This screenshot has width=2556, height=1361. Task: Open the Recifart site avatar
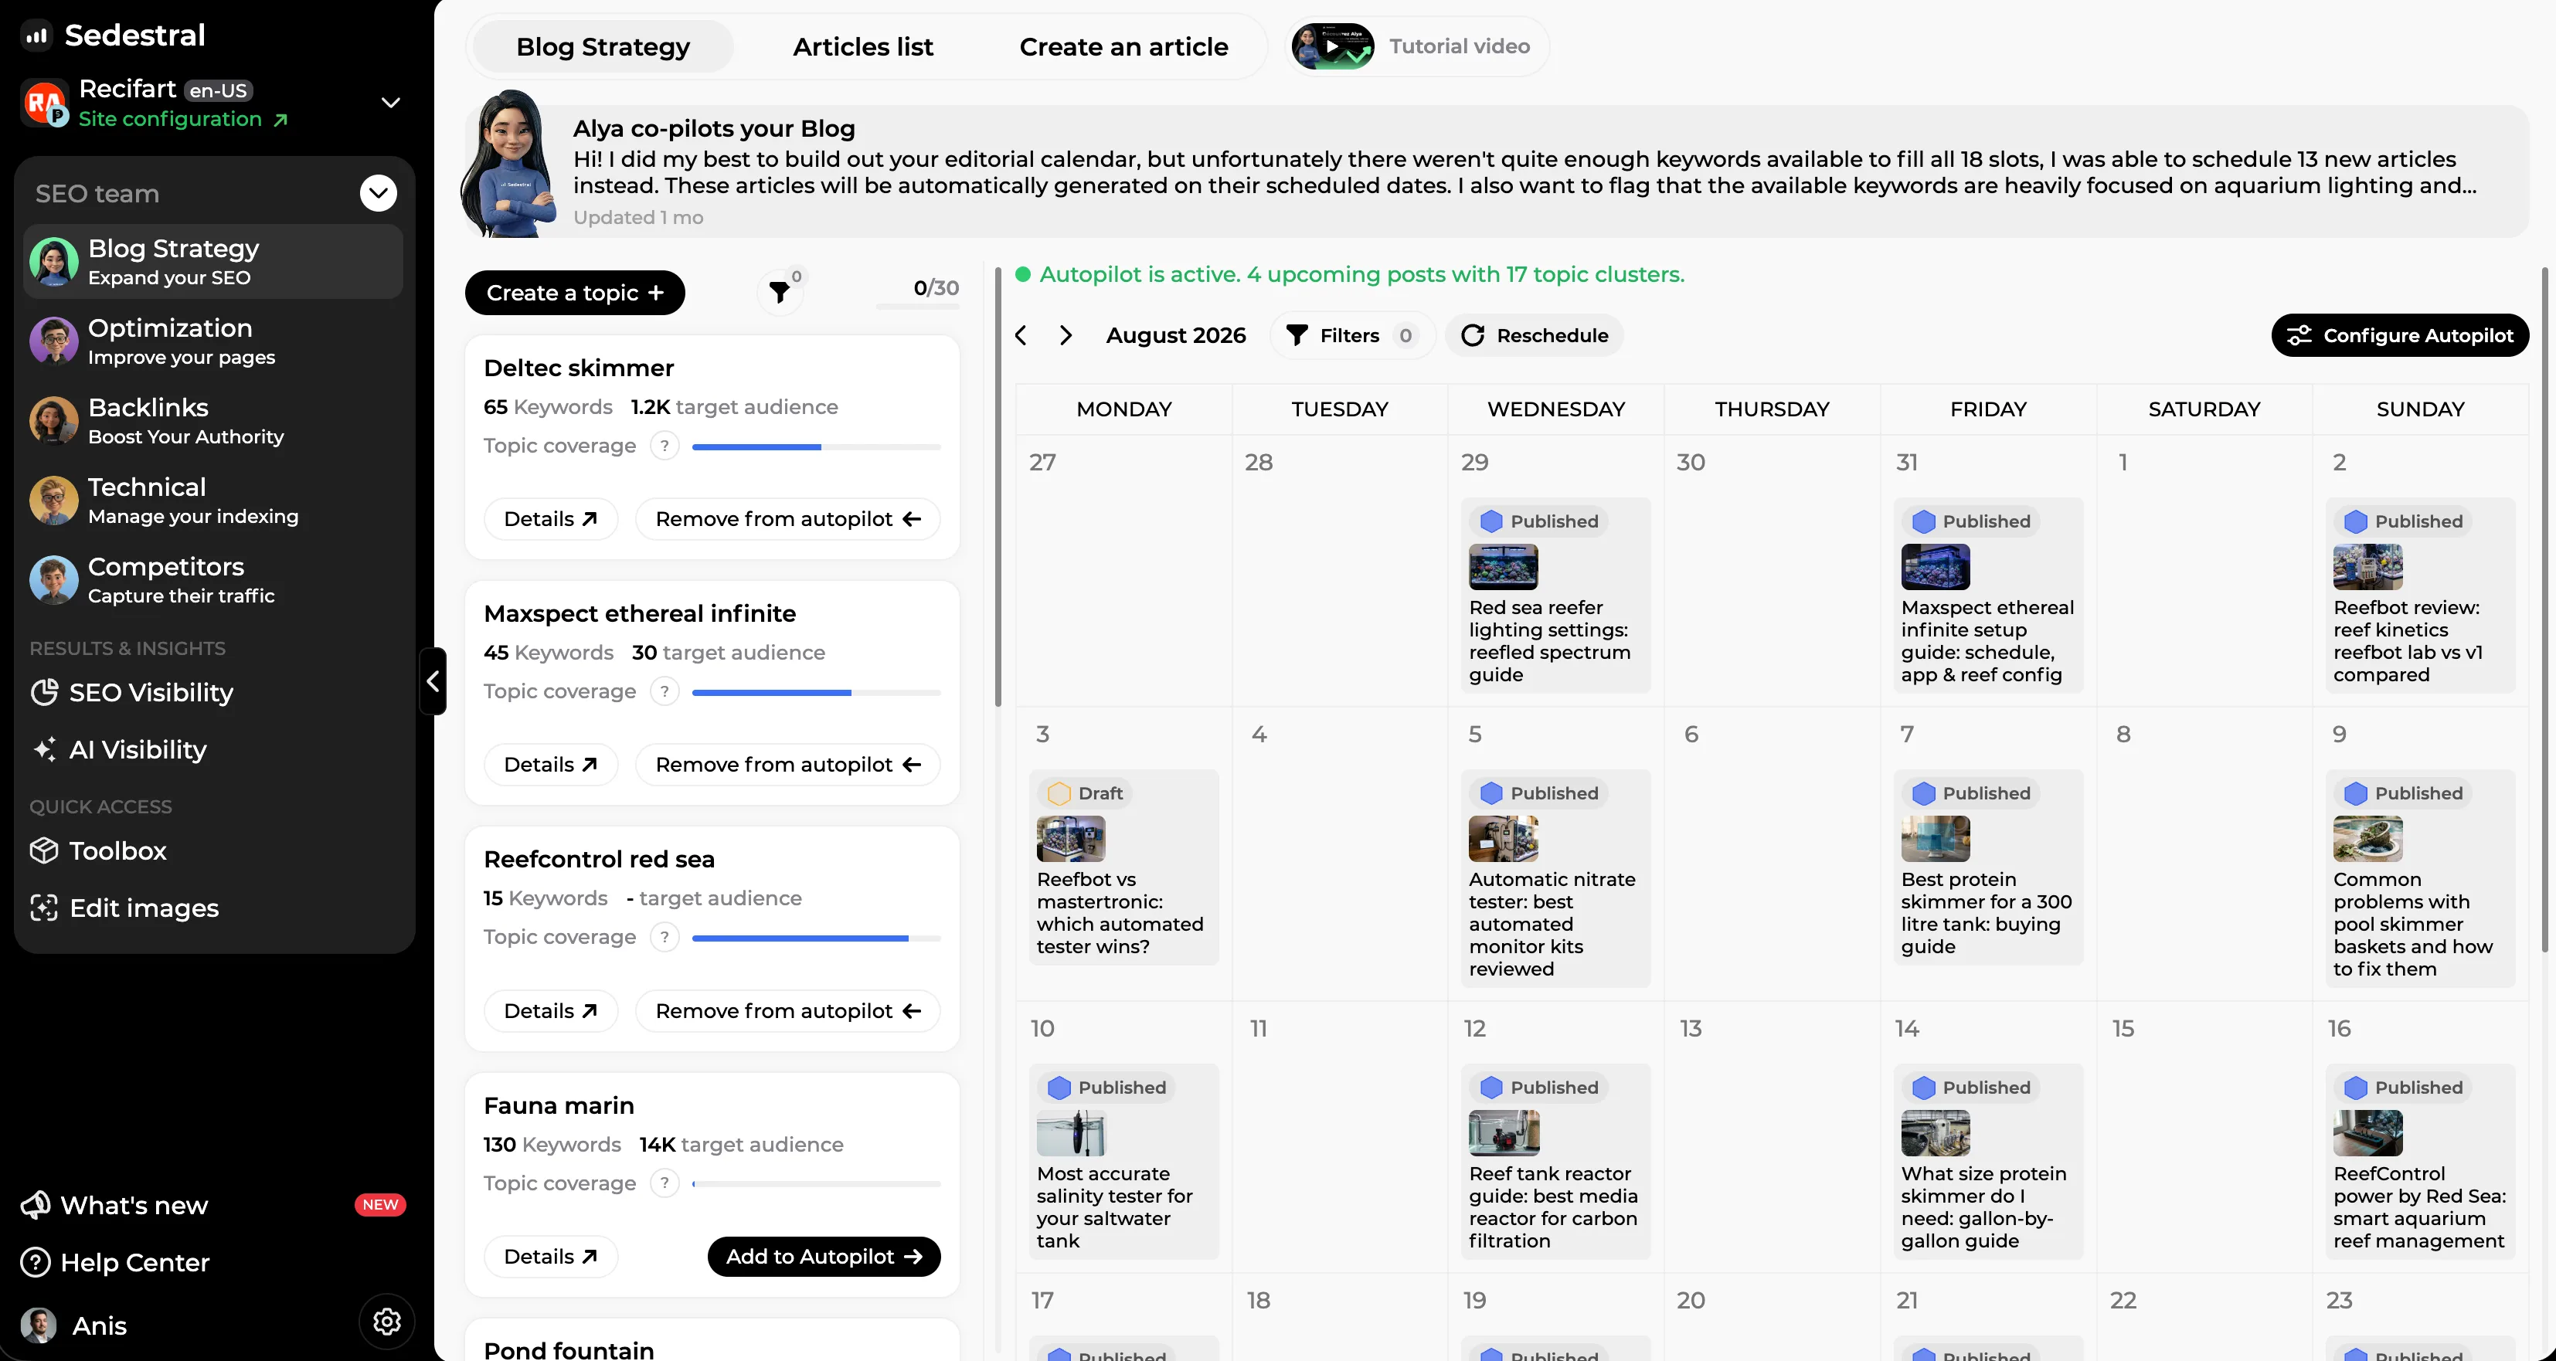click(45, 104)
